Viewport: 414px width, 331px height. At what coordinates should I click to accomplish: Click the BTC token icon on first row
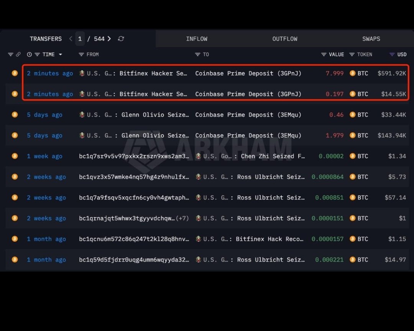353,73
